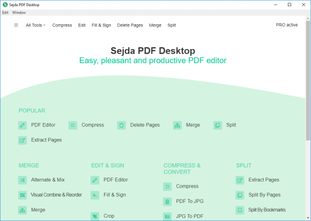Open the Edit menu in menu bar
Viewport: 311px width, 221px height.
click(5, 12)
